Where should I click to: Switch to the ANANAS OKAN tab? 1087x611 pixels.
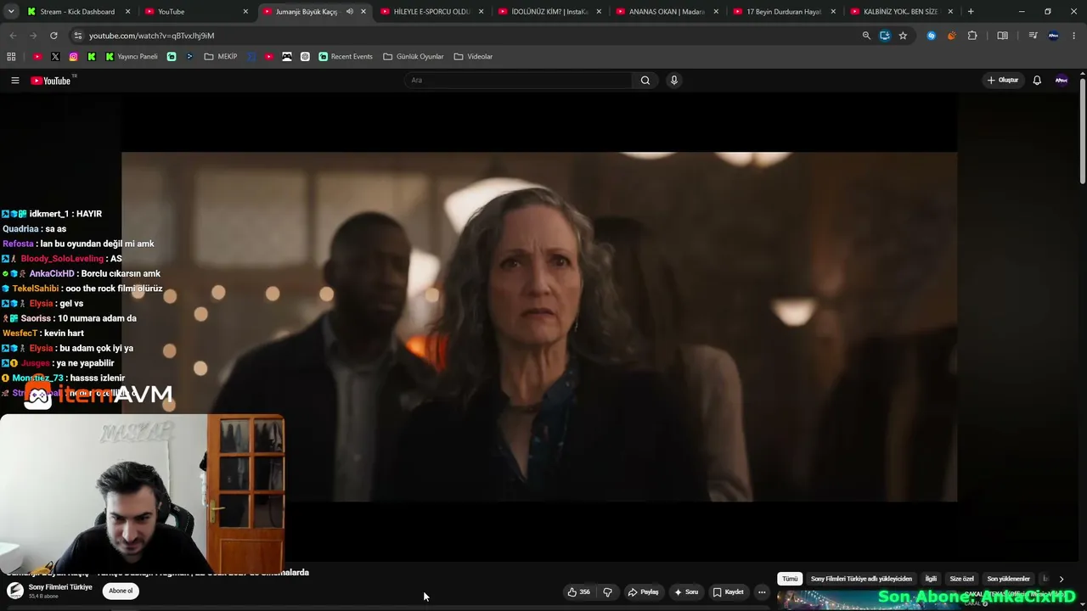[x=668, y=12]
